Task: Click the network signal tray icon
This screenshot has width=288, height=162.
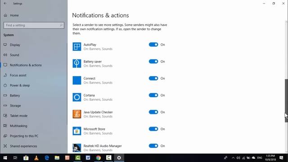Action: click(243, 158)
